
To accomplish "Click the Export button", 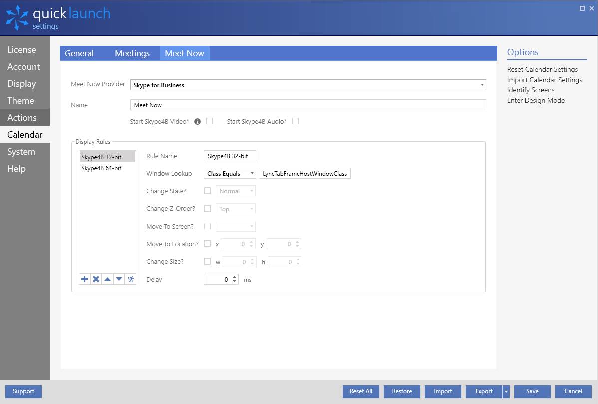I will point(484,392).
